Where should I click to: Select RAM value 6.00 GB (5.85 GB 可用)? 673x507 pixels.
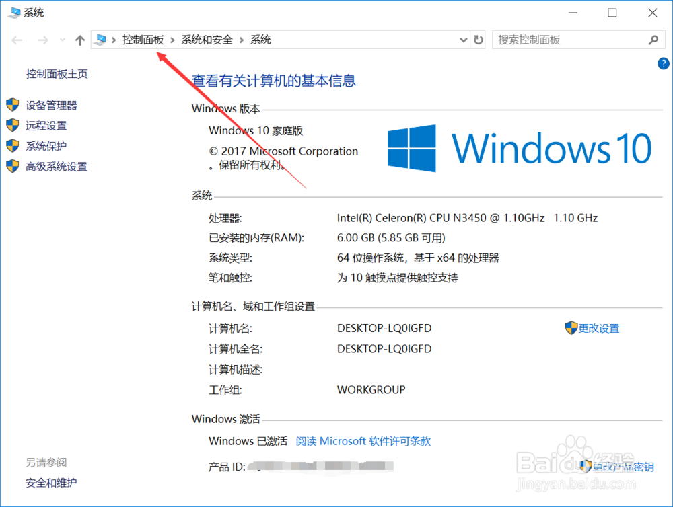[391, 237]
